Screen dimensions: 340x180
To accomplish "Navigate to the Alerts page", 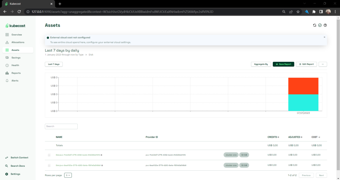I will point(15,80).
